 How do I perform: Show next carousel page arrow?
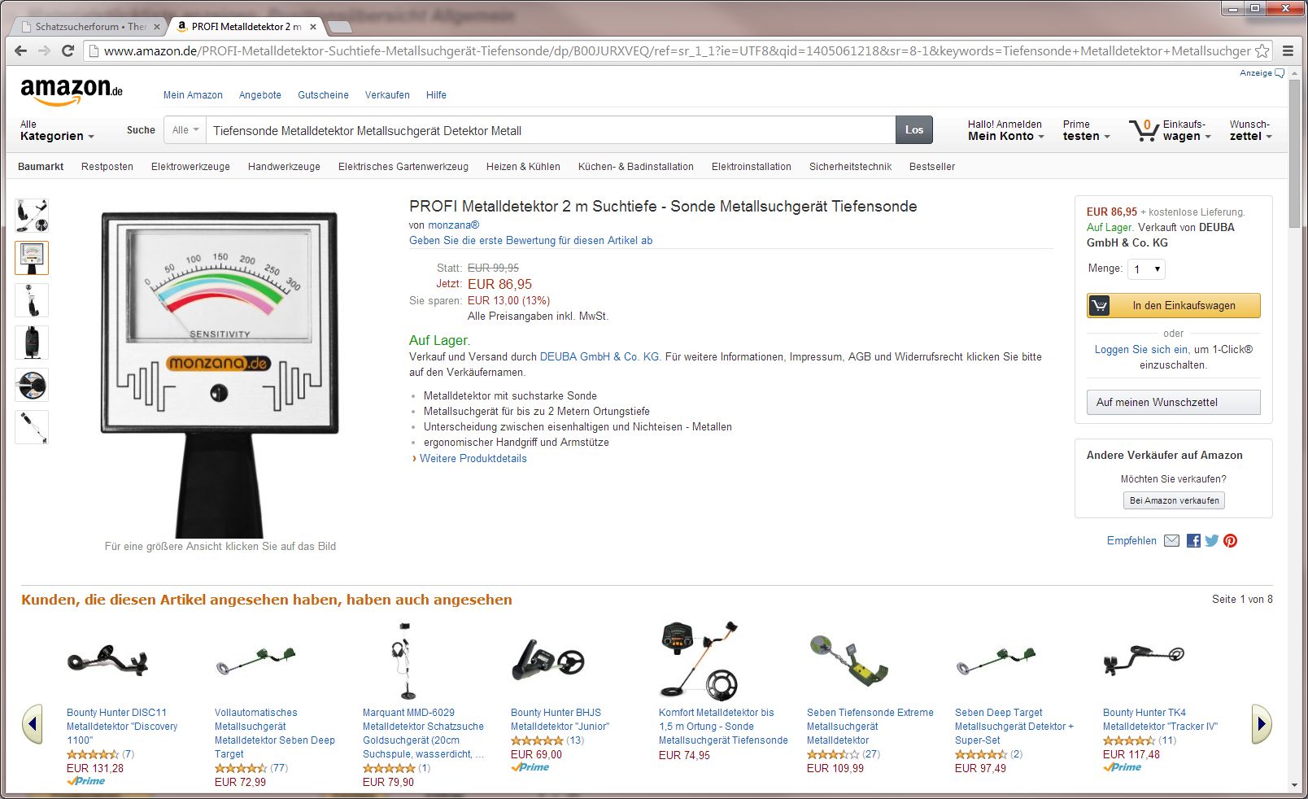pyautogui.click(x=1261, y=723)
